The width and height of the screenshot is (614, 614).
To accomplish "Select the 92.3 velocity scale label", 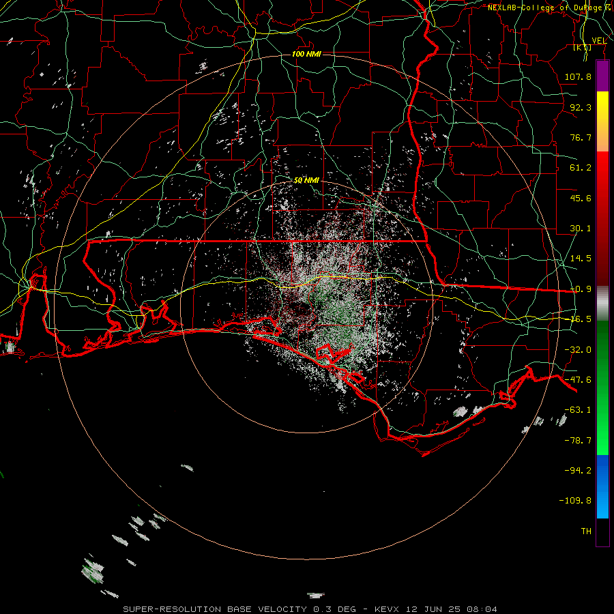I will pyautogui.click(x=581, y=107).
